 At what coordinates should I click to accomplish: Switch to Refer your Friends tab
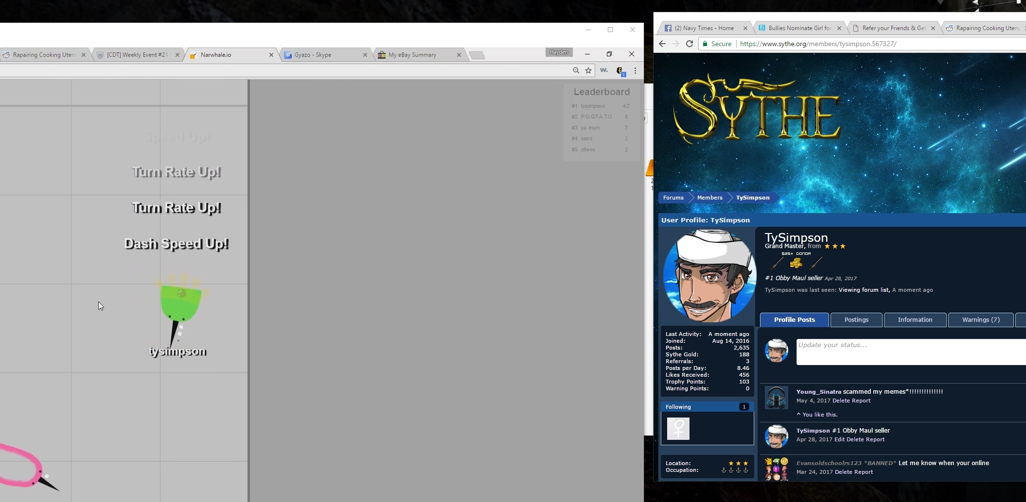click(894, 28)
